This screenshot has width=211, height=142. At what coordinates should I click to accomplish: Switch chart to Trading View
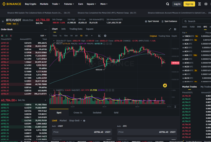tap(164, 36)
